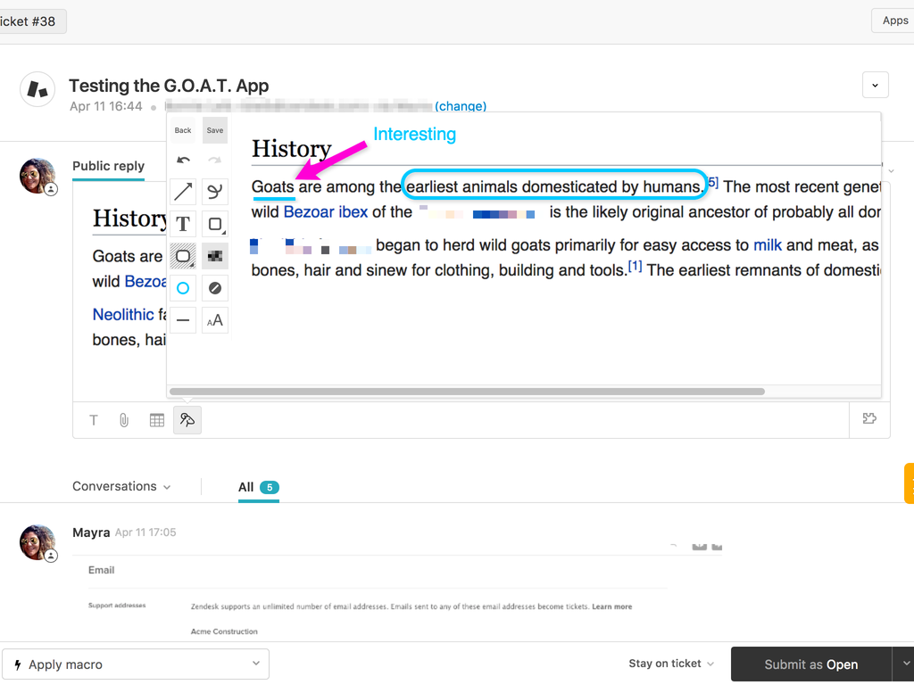Select the arrow drawing tool
Image resolution: width=914 pixels, height=685 pixels.
click(x=183, y=192)
